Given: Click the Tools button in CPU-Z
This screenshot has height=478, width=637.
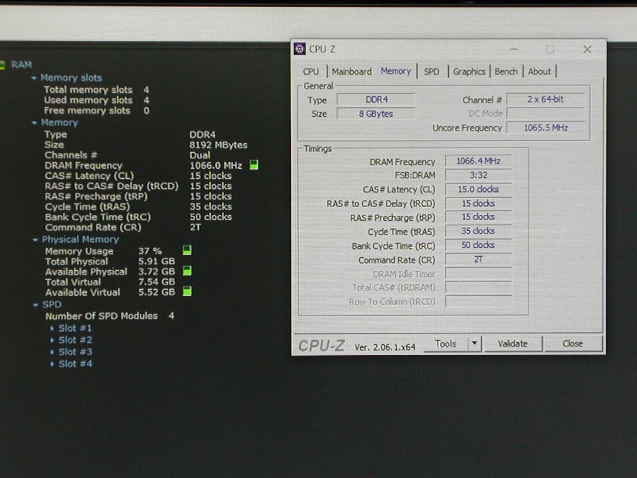Looking at the screenshot, I should click(x=446, y=344).
